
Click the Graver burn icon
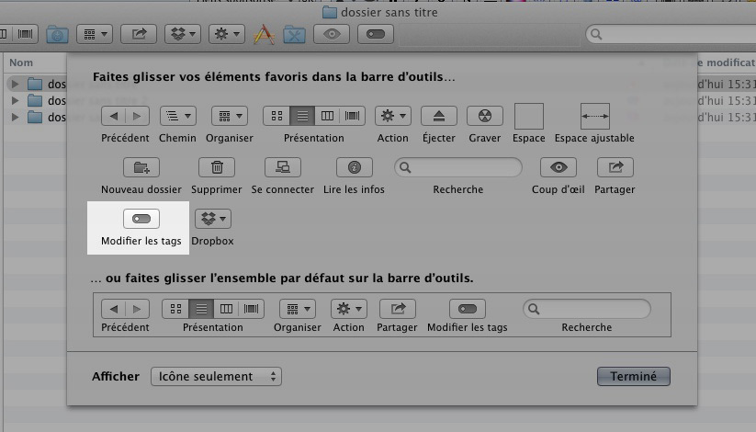[484, 116]
